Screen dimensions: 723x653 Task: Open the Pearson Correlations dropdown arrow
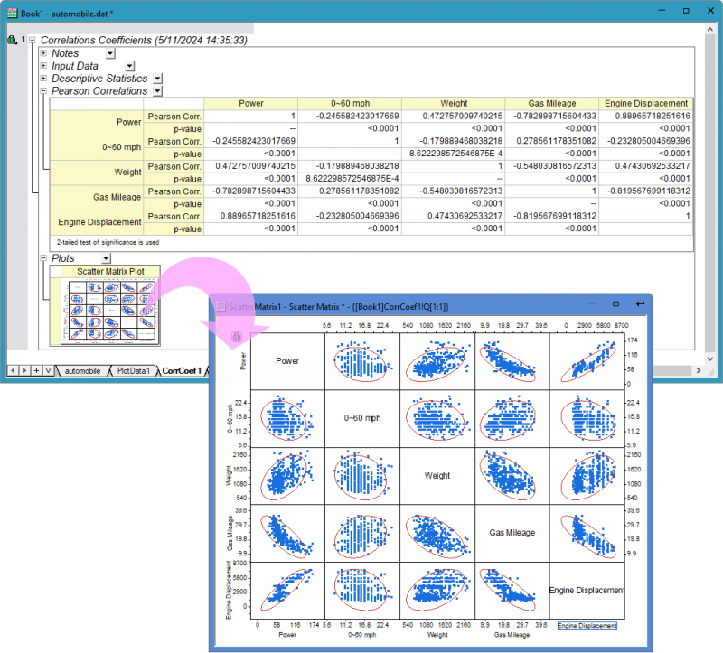pyautogui.click(x=157, y=91)
